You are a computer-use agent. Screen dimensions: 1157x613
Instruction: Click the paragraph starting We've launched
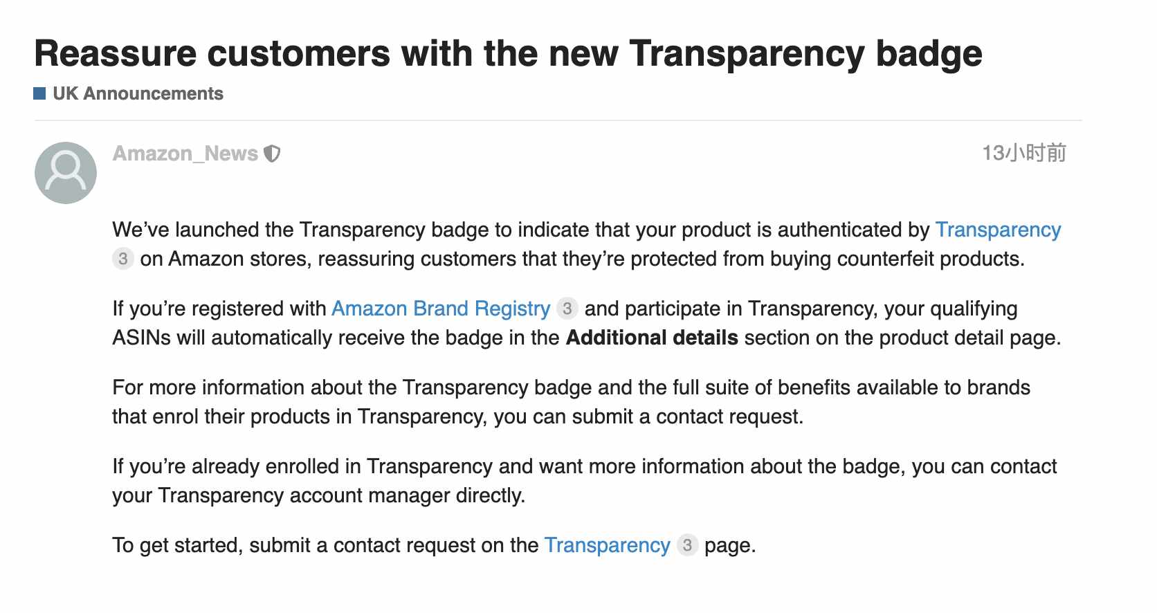tap(587, 244)
